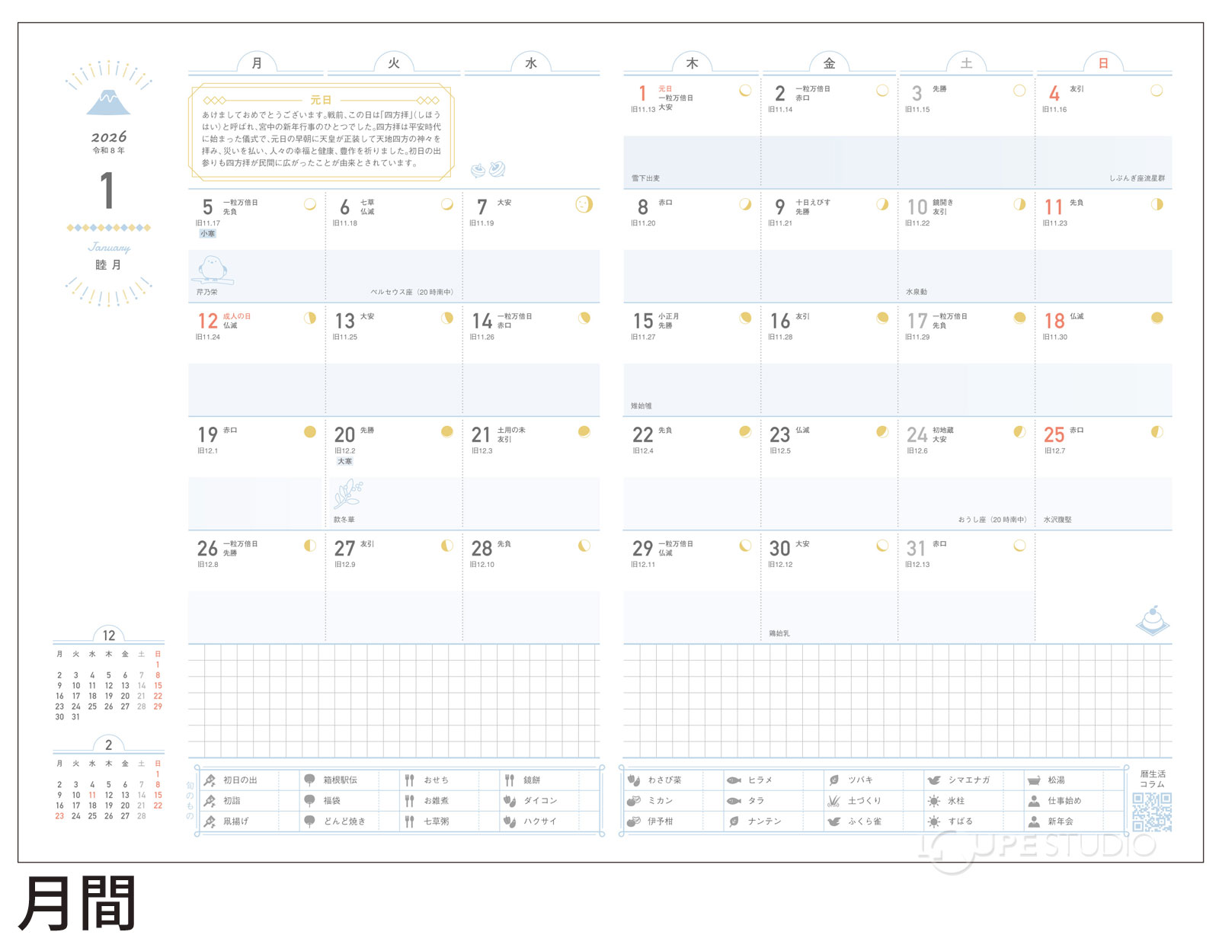1219x948 pixels.
Task: Click the kagami mochi illustration
Action: point(1153,620)
